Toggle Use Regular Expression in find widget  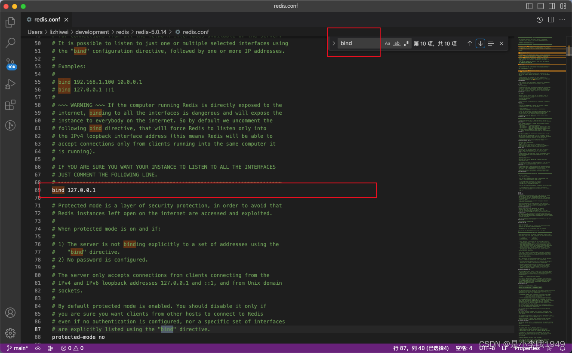tap(406, 43)
